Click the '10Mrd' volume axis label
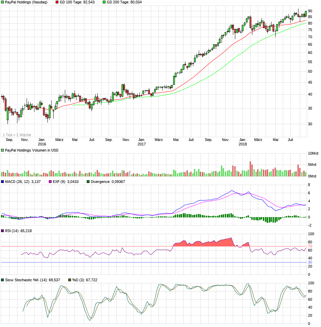 click(x=313, y=154)
